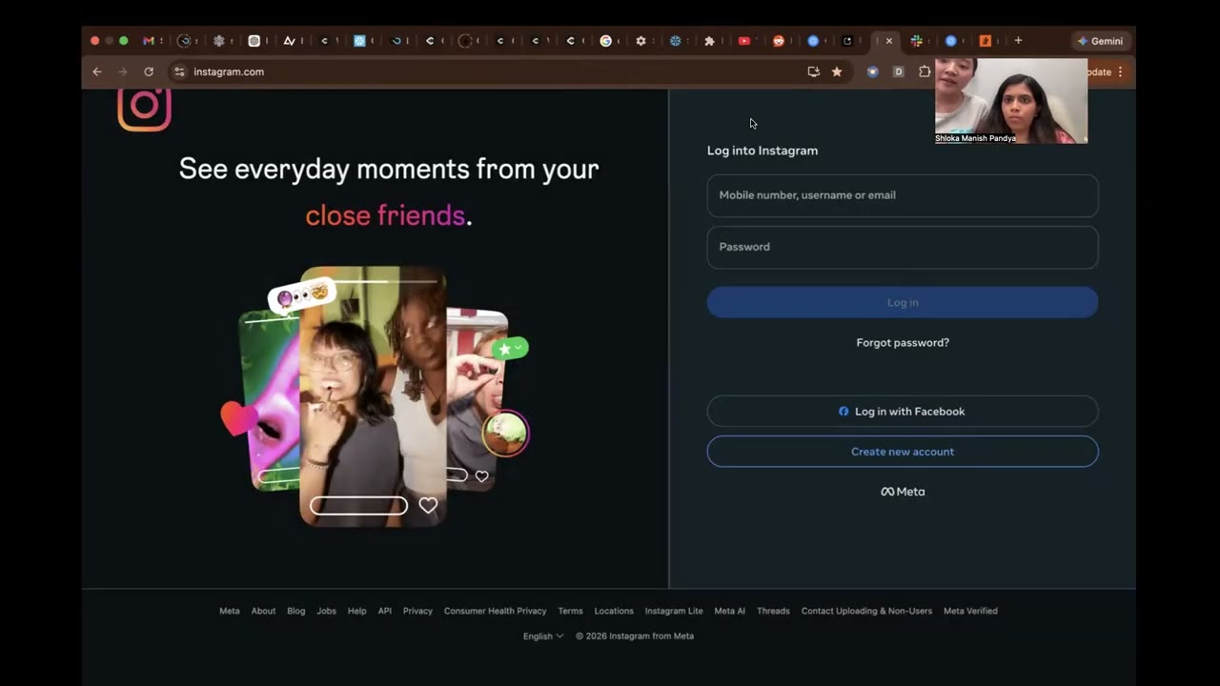Viewport: 1220px width, 686px height.
Task: Open Gemini from the tab bar
Action: pos(1100,41)
